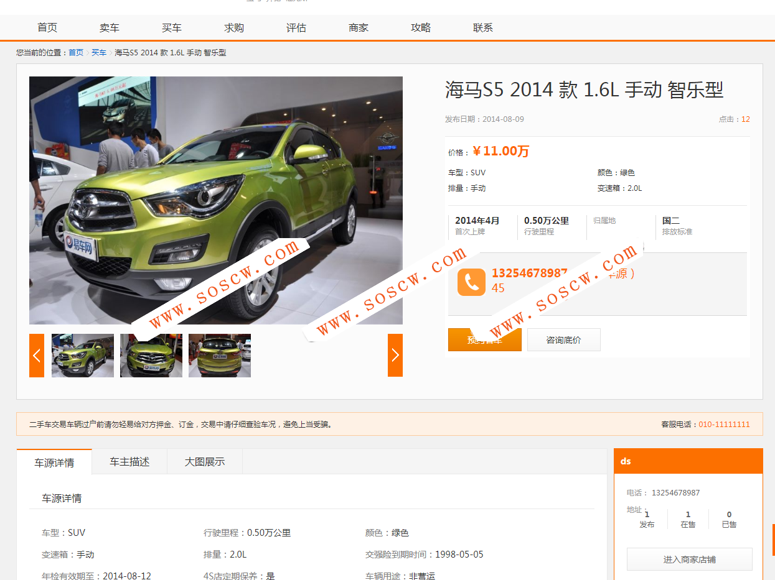Click 交强险到期时间：1998-05-05 detail

click(425, 555)
